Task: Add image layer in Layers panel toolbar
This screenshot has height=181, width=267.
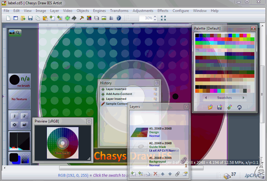Action: coord(141,174)
